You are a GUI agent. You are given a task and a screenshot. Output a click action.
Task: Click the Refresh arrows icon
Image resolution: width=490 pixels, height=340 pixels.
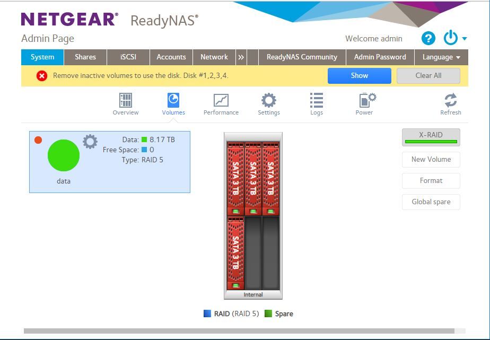pyautogui.click(x=451, y=100)
